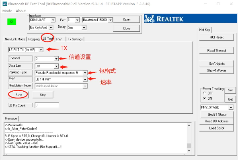Click the HCI Reset button

point(216,37)
